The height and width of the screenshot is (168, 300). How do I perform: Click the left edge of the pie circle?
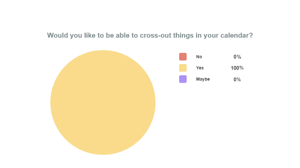coord(51,102)
